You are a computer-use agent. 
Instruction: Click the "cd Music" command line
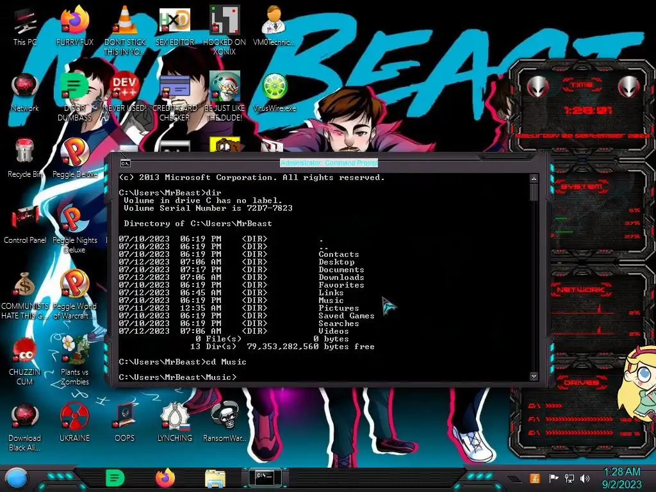(x=183, y=362)
